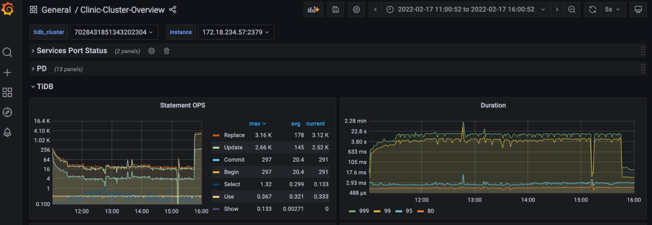This screenshot has height=225, width=652.
Task: Toggle the Commit series in legend
Action: point(234,160)
